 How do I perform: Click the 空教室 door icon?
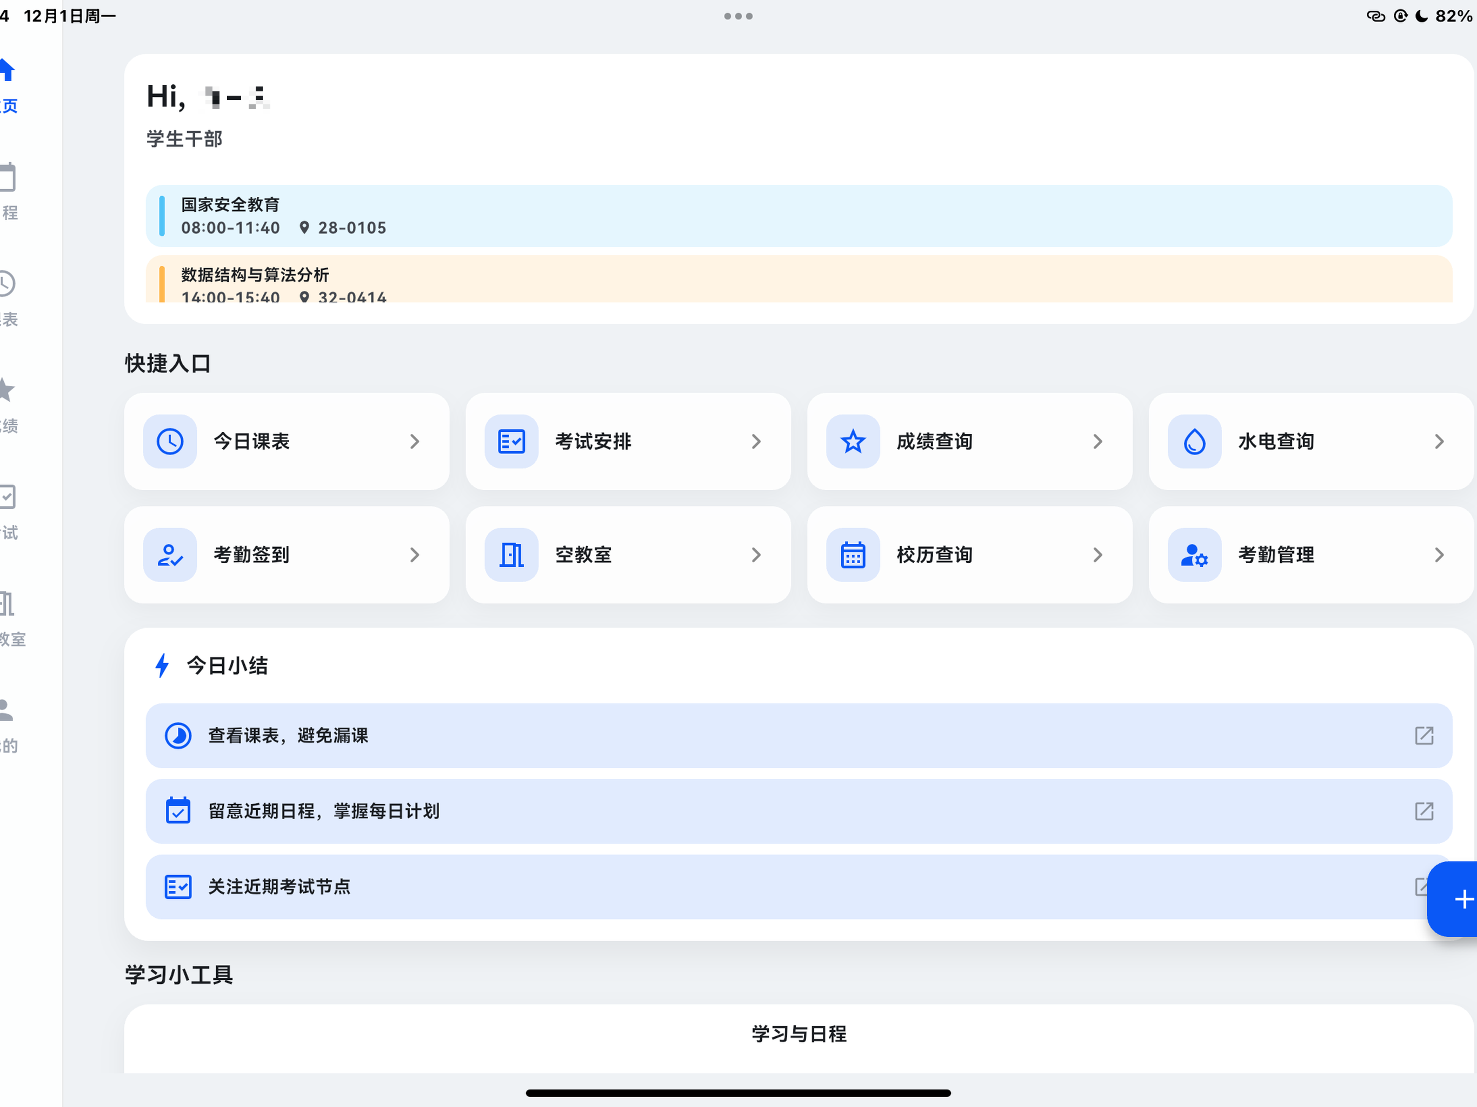point(511,555)
